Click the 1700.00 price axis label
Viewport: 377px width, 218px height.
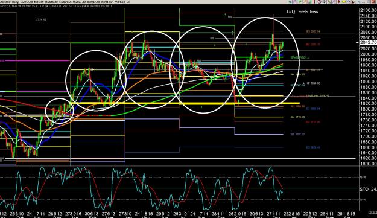click(369, 136)
